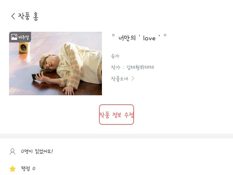
Task: Tap the gray section divider band
Action: coord(116,136)
